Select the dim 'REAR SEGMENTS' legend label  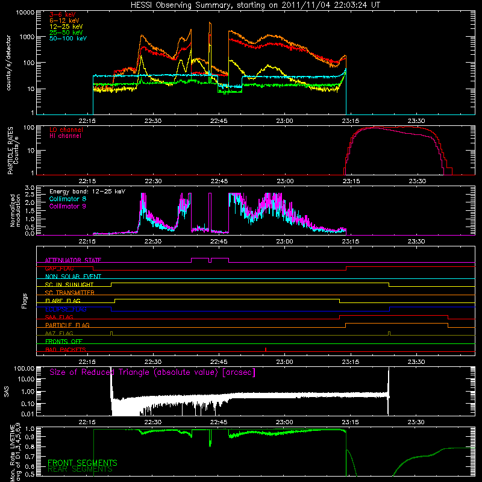pyautogui.click(x=80, y=469)
